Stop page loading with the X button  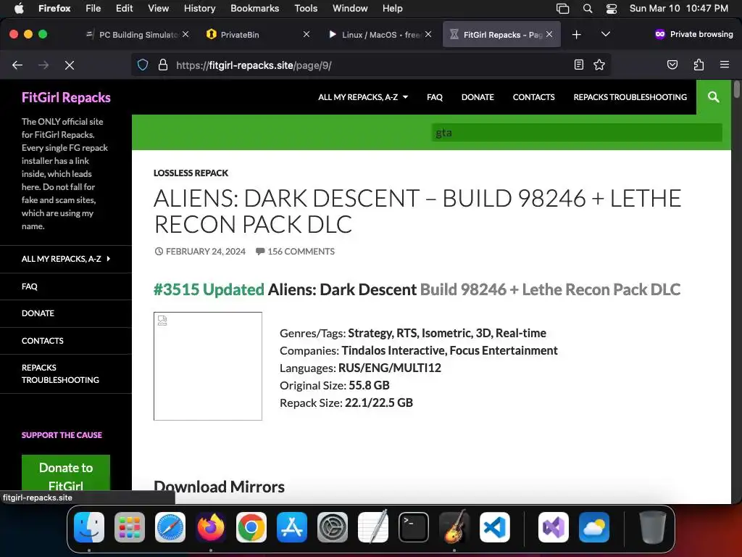click(70, 65)
